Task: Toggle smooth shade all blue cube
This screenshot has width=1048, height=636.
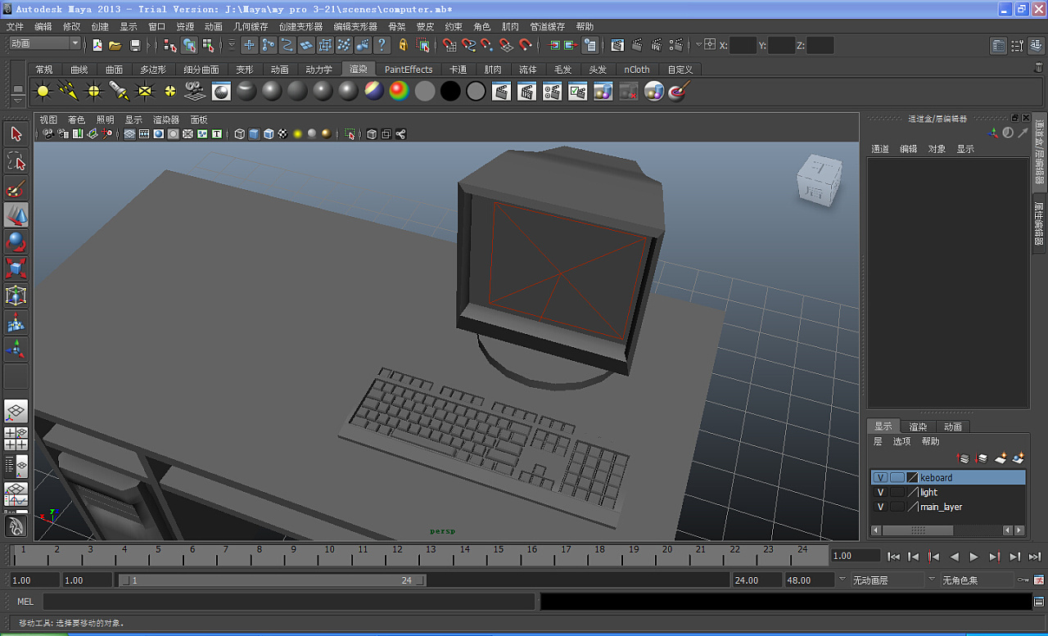Action: [x=254, y=134]
